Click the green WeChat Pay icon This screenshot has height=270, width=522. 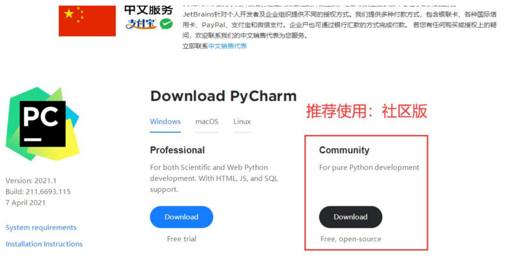click(166, 24)
